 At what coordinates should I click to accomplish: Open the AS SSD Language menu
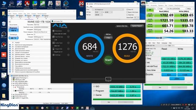coord(164,43)
